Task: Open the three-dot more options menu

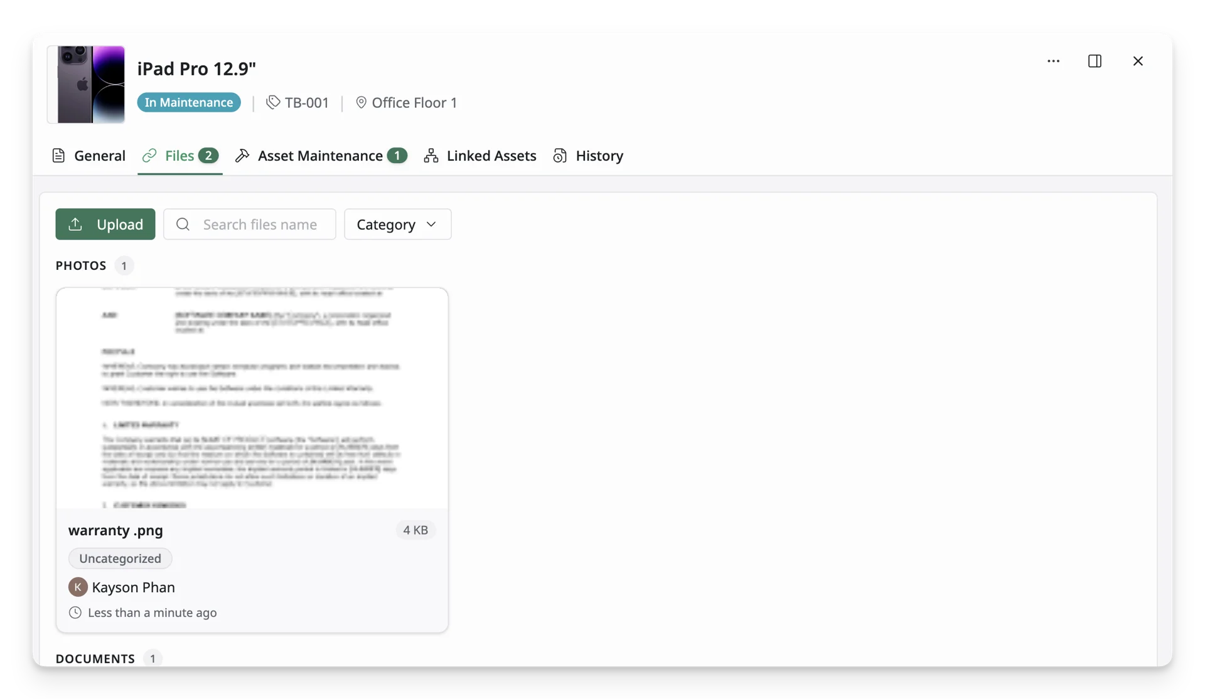Action: point(1053,61)
